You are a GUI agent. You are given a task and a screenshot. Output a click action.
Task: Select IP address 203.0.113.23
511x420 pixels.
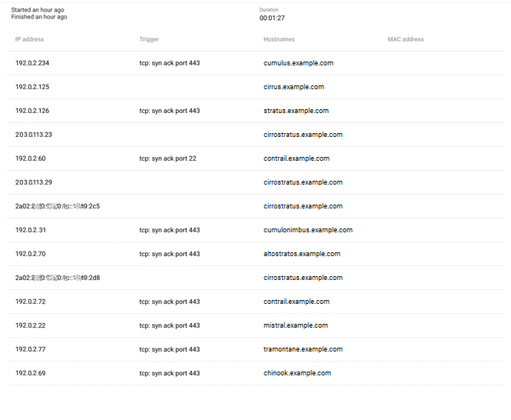coord(34,135)
